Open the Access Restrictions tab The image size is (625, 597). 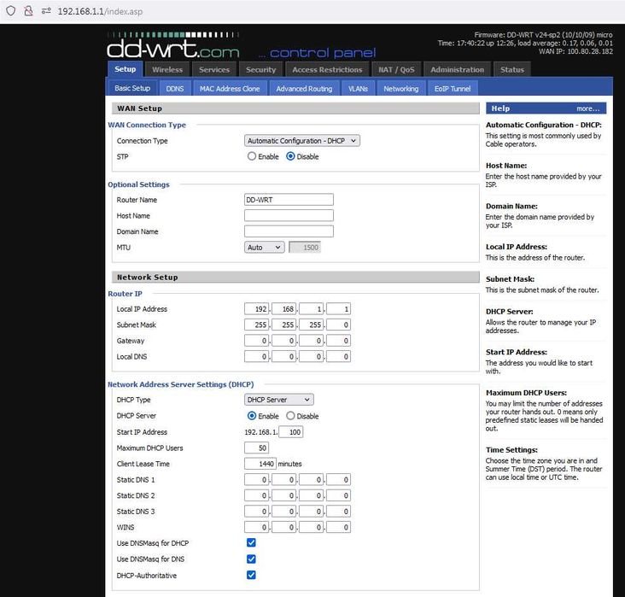pyautogui.click(x=327, y=70)
